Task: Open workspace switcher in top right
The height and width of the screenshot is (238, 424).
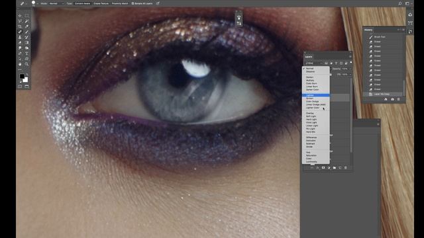Action: pos(407,3)
